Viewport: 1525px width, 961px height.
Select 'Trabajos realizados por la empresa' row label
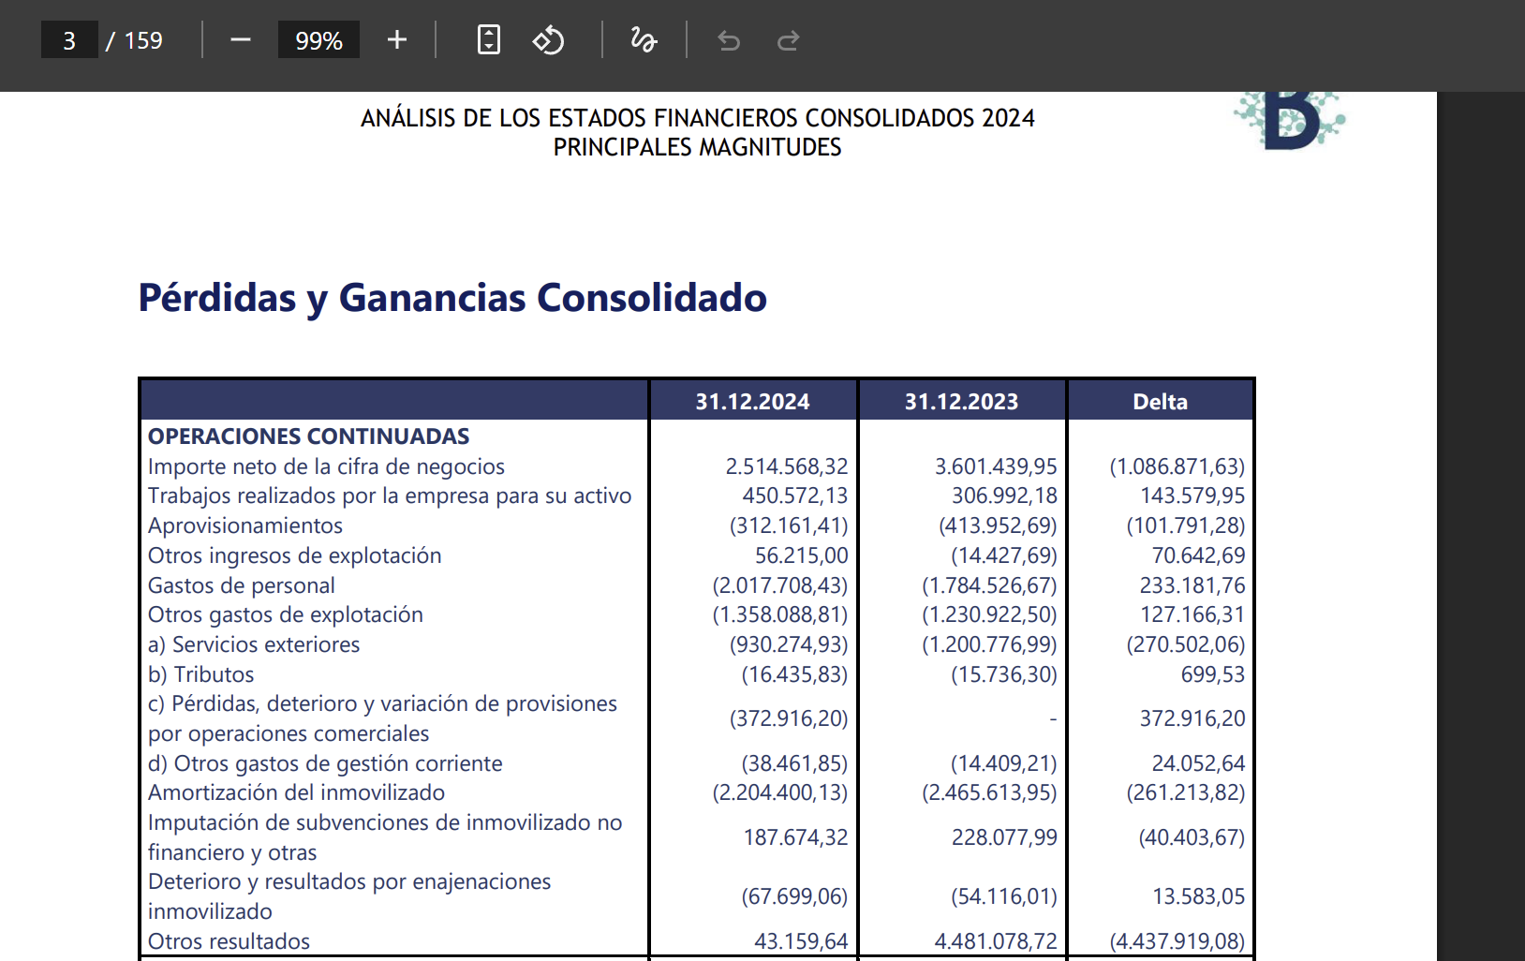[390, 495]
